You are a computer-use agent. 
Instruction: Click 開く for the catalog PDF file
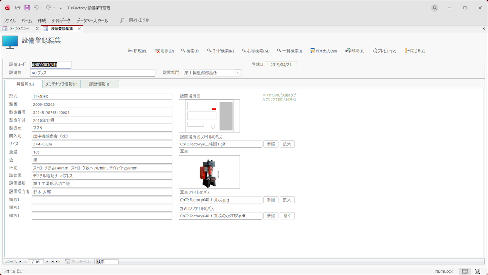(287, 216)
